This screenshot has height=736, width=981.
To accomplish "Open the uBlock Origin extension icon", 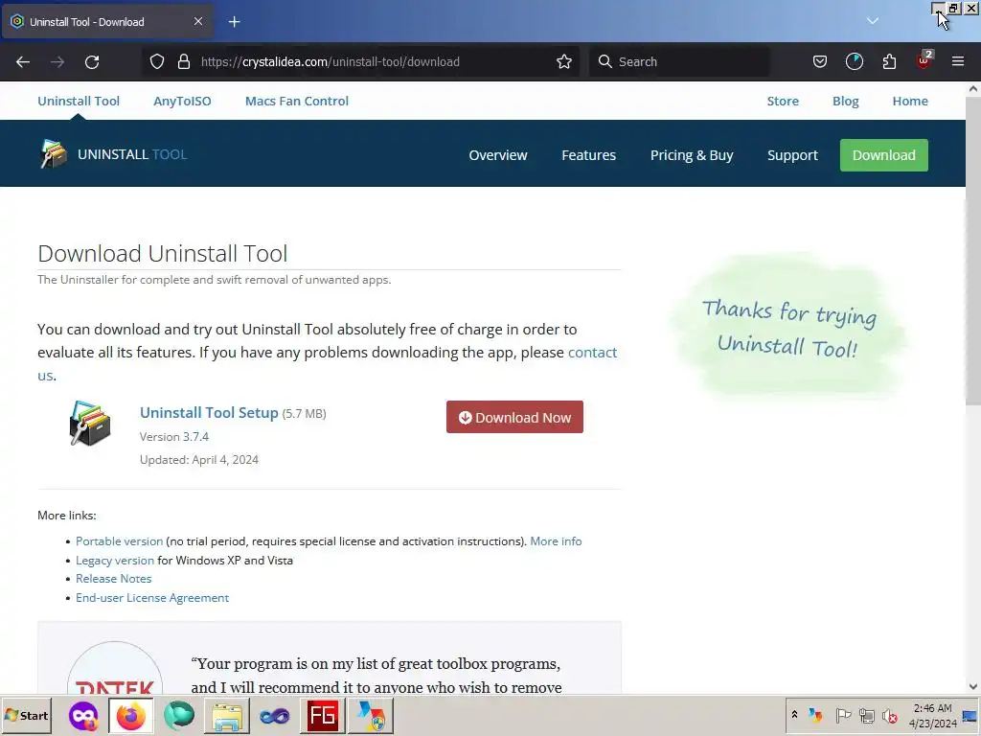I will pyautogui.click(x=924, y=60).
